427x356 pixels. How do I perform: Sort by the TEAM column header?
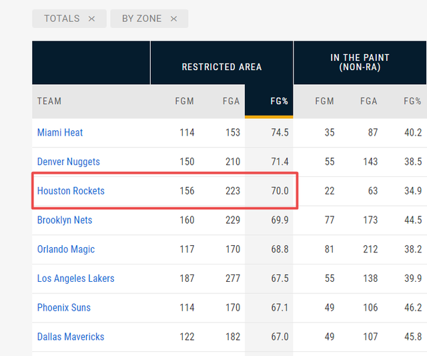[x=49, y=102]
